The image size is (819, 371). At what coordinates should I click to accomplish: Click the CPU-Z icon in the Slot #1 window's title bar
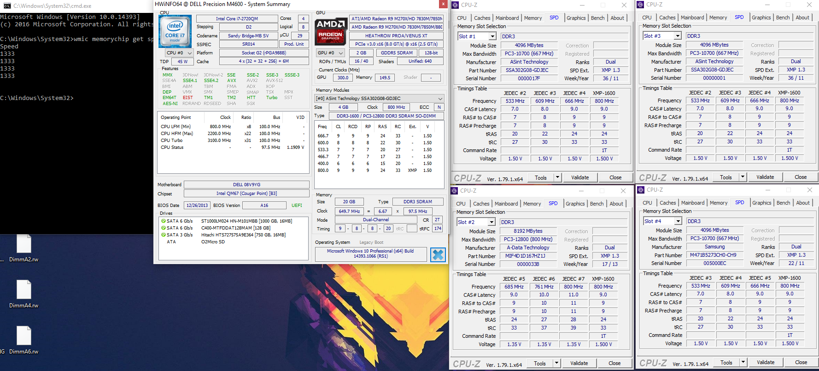pos(456,5)
